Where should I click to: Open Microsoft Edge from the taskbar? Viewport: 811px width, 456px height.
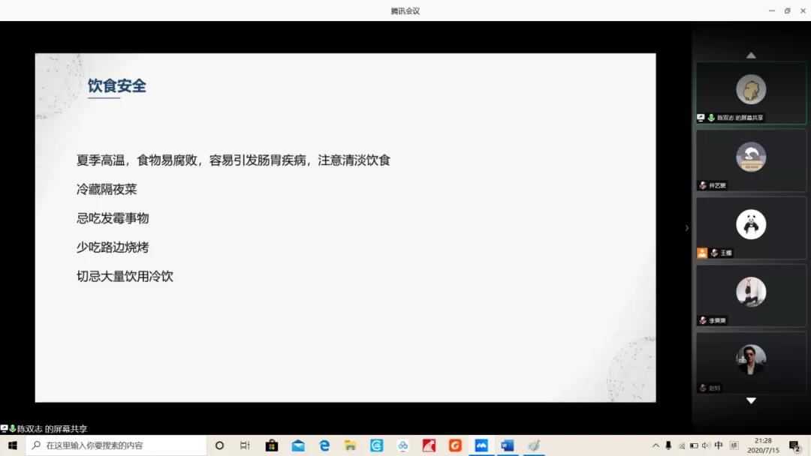tap(324, 445)
